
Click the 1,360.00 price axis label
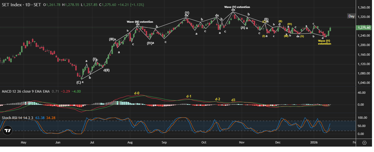coord(363,7)
